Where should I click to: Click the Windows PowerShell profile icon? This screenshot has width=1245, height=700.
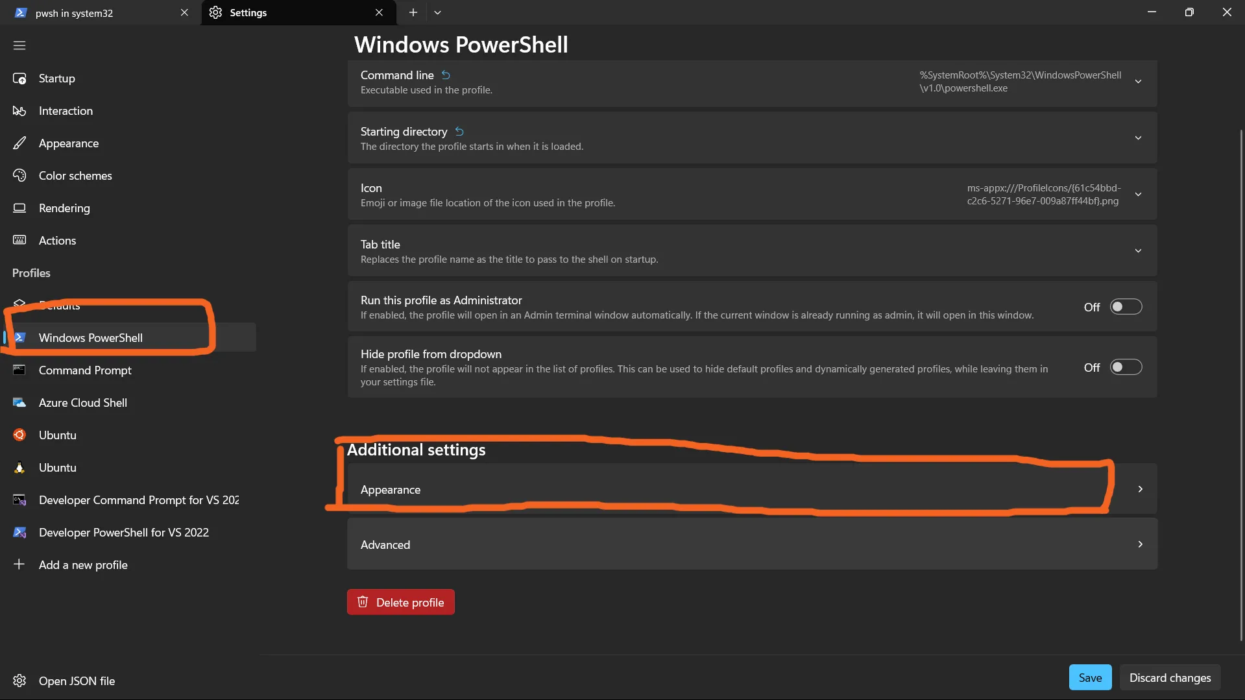pyautogui.click(x=19, y=337)
